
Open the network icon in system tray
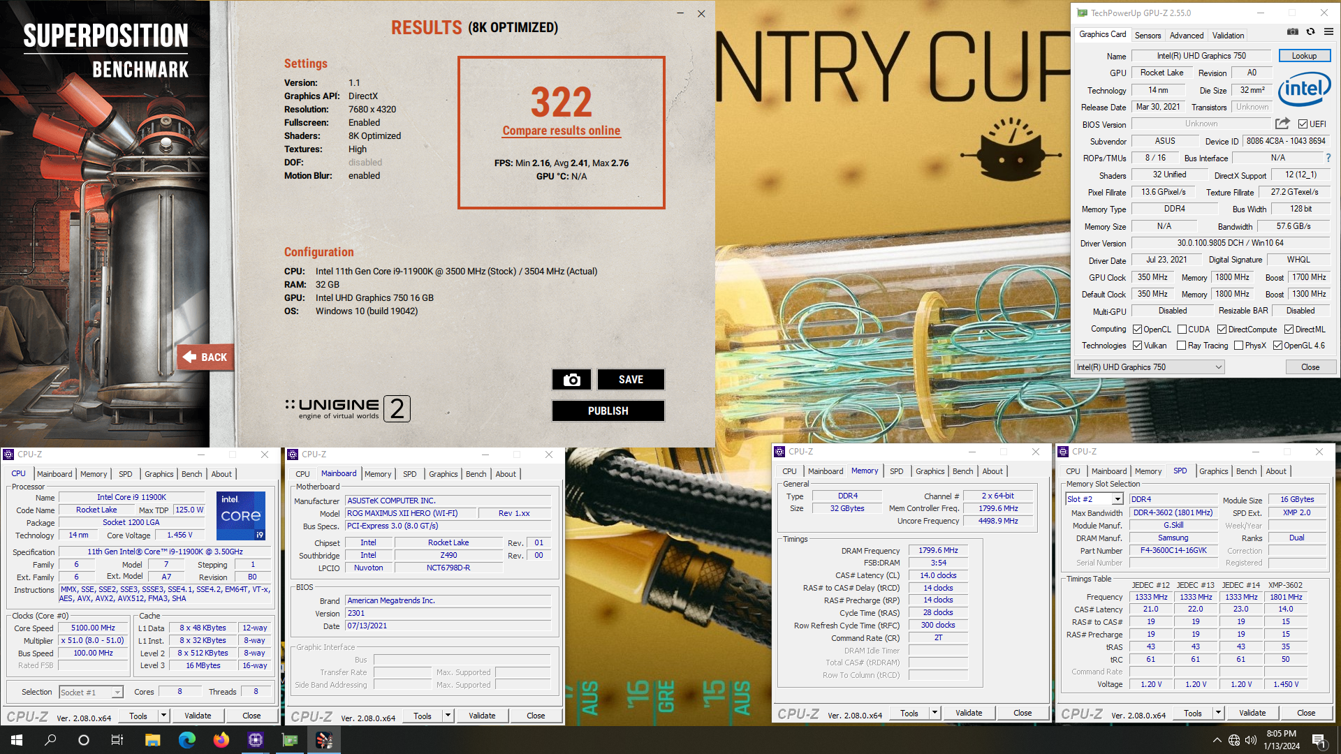1234,740
